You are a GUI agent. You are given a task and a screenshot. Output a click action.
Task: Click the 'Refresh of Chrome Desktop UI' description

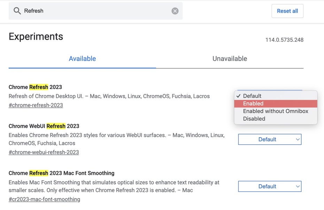pyautogui.click(x=109, y=96)
